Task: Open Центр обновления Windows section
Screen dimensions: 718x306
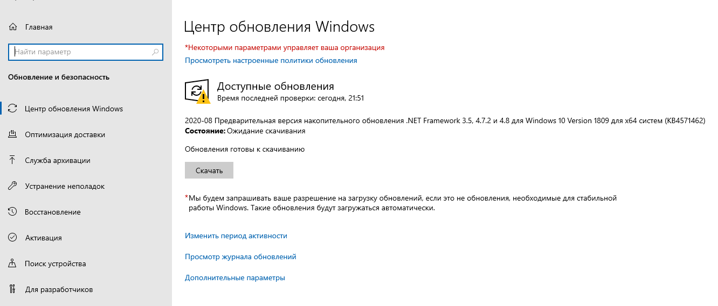Action: point(74,109)
